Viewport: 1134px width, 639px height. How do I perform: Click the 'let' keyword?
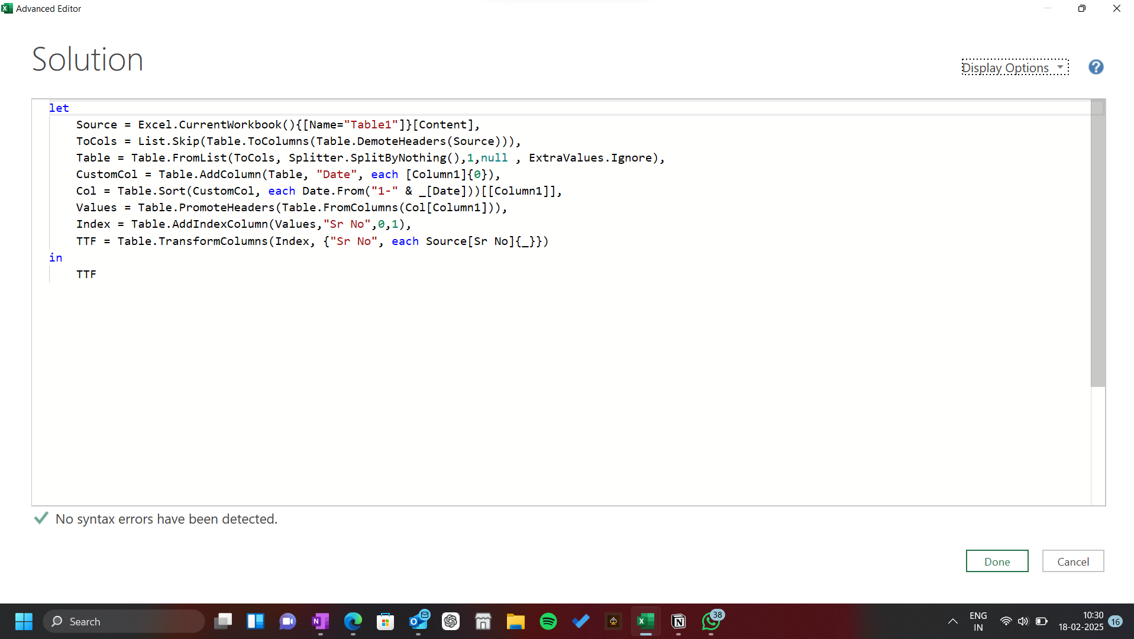[59, 108]
